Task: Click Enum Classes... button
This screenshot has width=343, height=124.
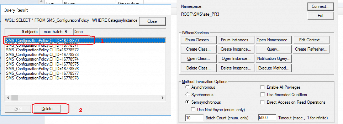Action: click(199, 40)
